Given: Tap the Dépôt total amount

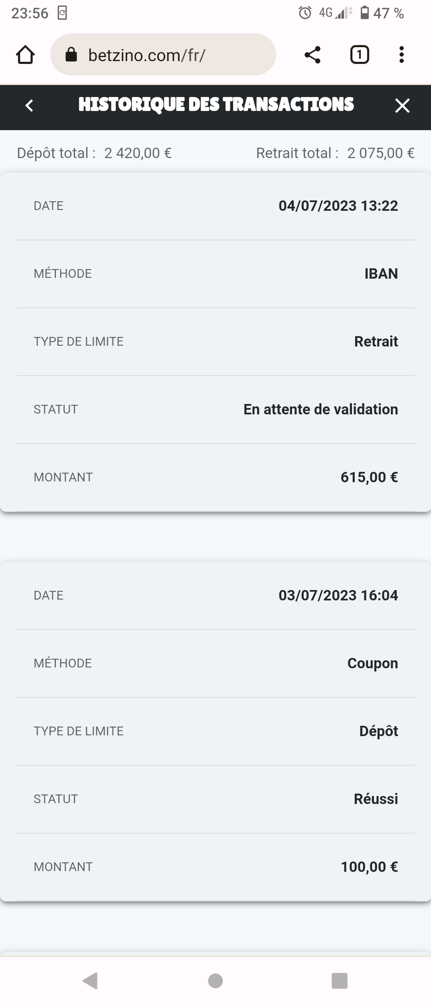Looking at the screenshot, I should tap(138, 153).
